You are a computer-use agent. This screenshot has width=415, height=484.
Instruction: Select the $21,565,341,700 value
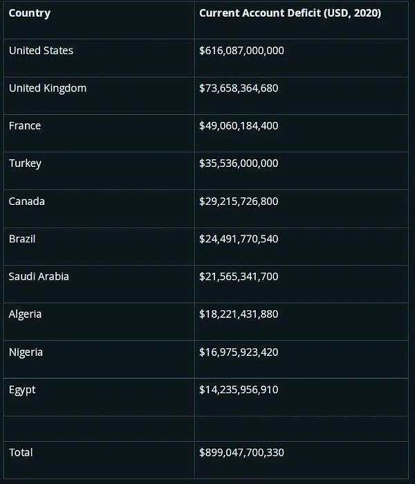239,276
